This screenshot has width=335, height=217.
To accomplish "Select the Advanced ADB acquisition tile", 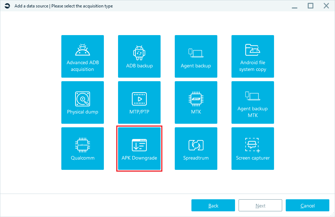I will point(83,56).
